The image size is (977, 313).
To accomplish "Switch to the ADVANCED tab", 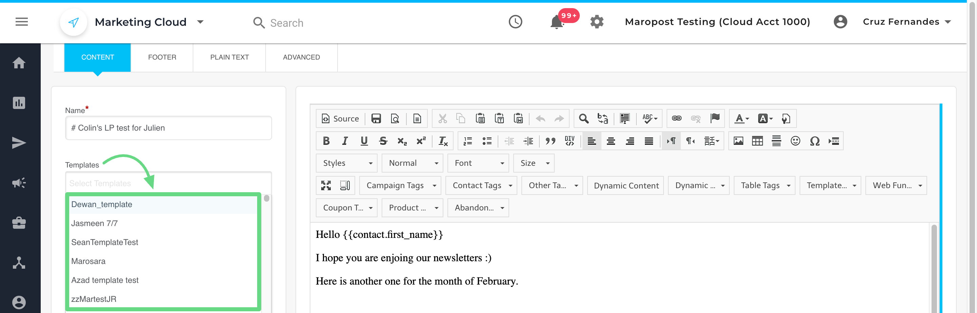I will (x=302, y=57).
